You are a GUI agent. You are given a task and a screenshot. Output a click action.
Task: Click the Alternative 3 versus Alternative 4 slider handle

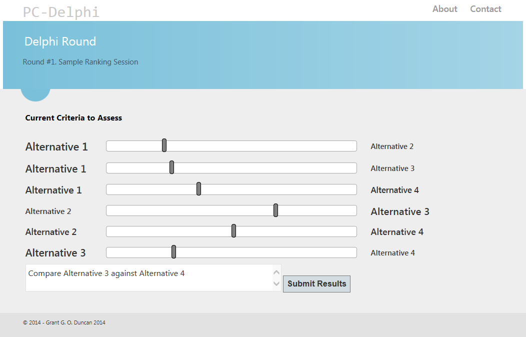[173, 251]
